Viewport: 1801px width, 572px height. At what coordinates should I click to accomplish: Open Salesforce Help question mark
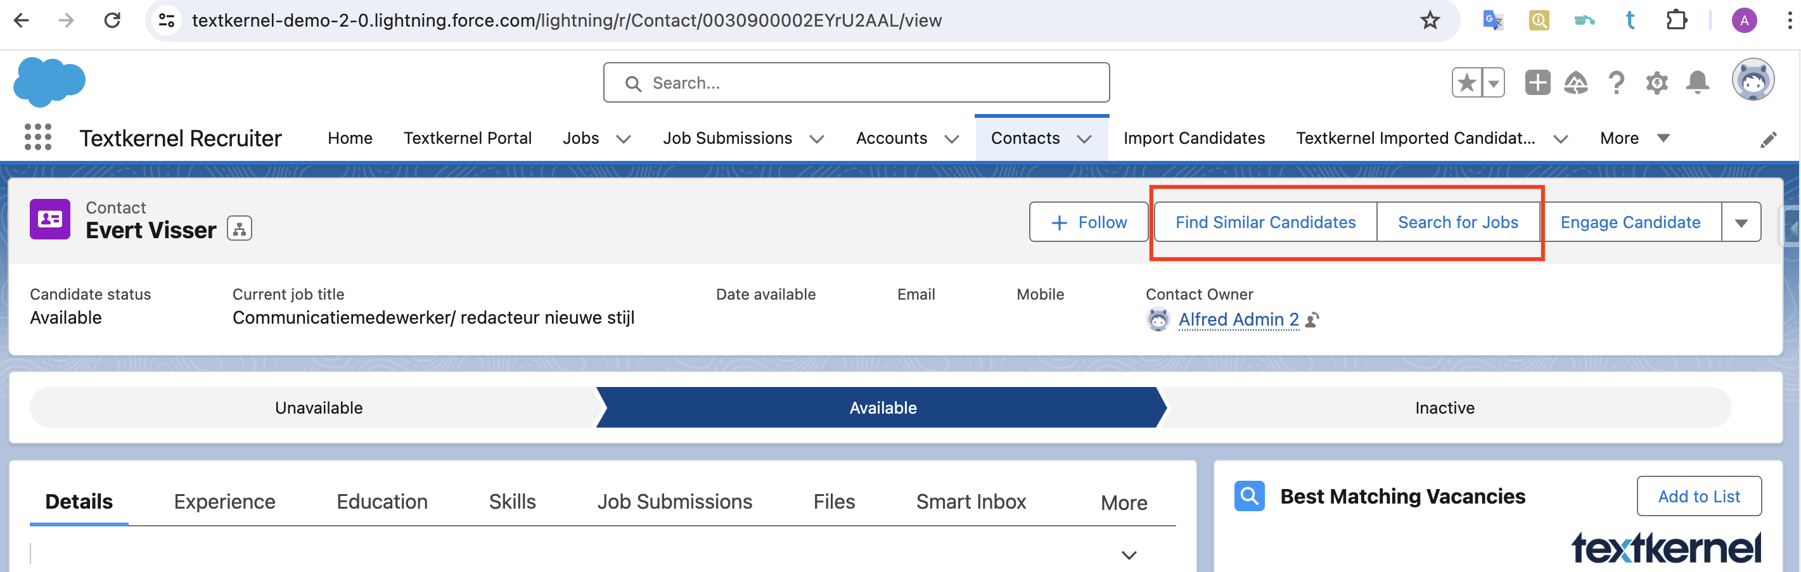coord(1616,82)
